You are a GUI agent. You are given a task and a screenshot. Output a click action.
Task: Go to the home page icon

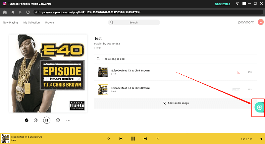click(5, 12)
